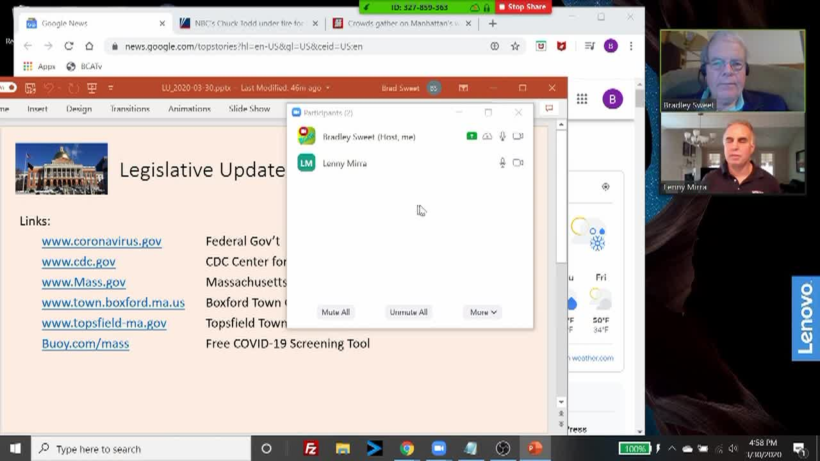Reload the Google News page
Image resolution: width=820 pixels, height=461 pixels.
click(69, 46)
